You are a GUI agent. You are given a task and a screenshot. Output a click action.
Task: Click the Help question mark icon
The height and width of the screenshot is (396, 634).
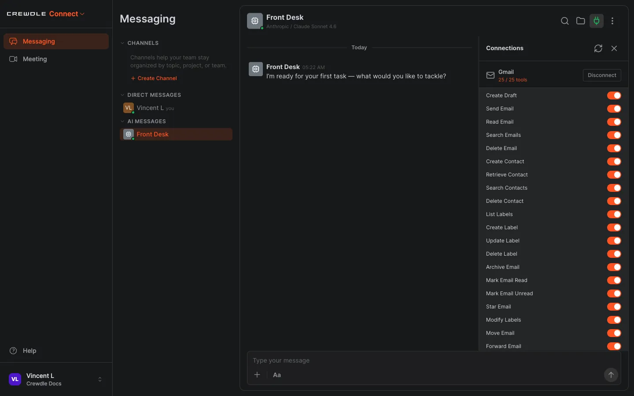13,351
